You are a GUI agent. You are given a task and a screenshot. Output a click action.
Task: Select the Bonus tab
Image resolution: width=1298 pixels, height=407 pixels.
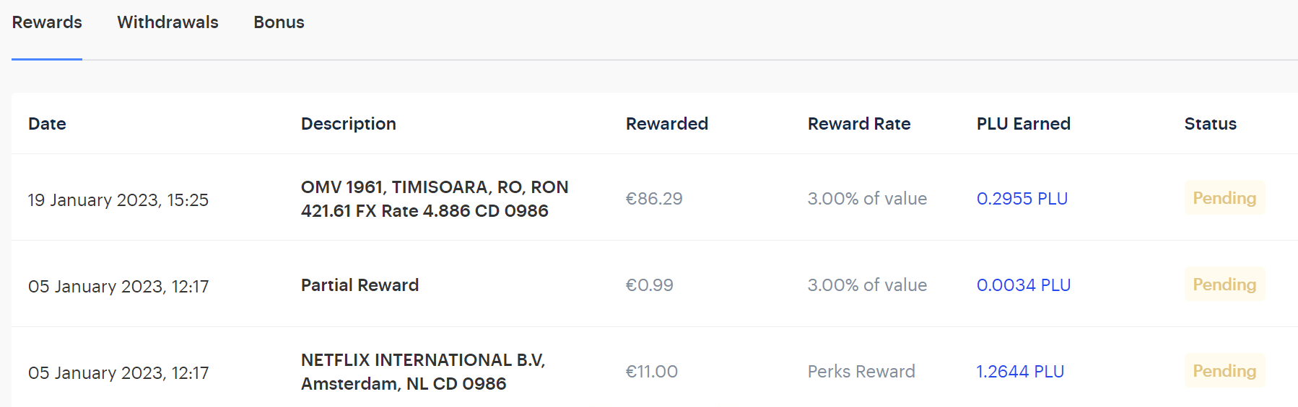tap(279, 22)
